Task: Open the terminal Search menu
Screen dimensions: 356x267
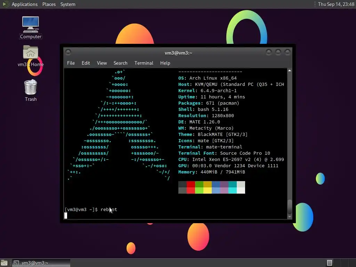Action: click(x=120, y=63)
